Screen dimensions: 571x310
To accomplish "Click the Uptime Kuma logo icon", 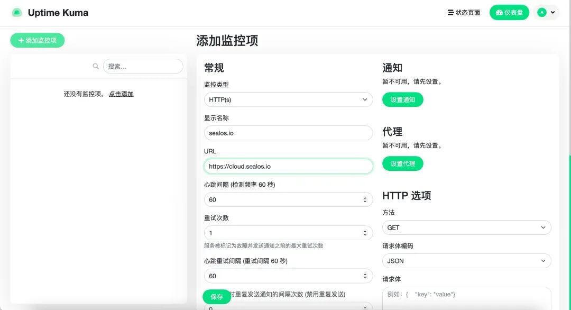I will [x=17, y=13].
